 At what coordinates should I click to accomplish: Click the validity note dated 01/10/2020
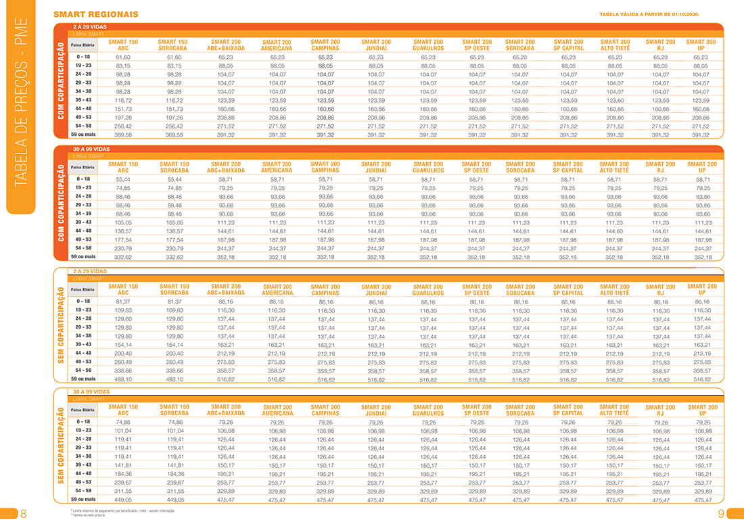pyautogui.click(x=649, y=14)
